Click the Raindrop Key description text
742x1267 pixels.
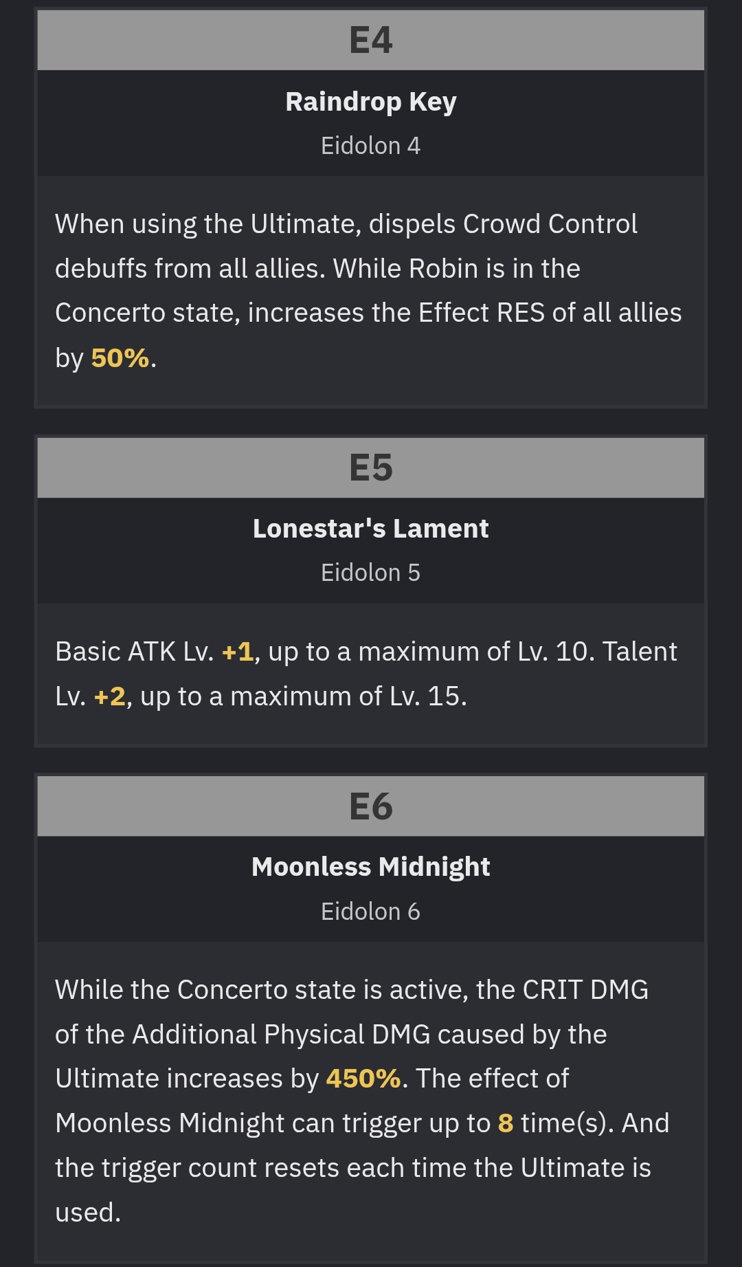click(368, 291)
